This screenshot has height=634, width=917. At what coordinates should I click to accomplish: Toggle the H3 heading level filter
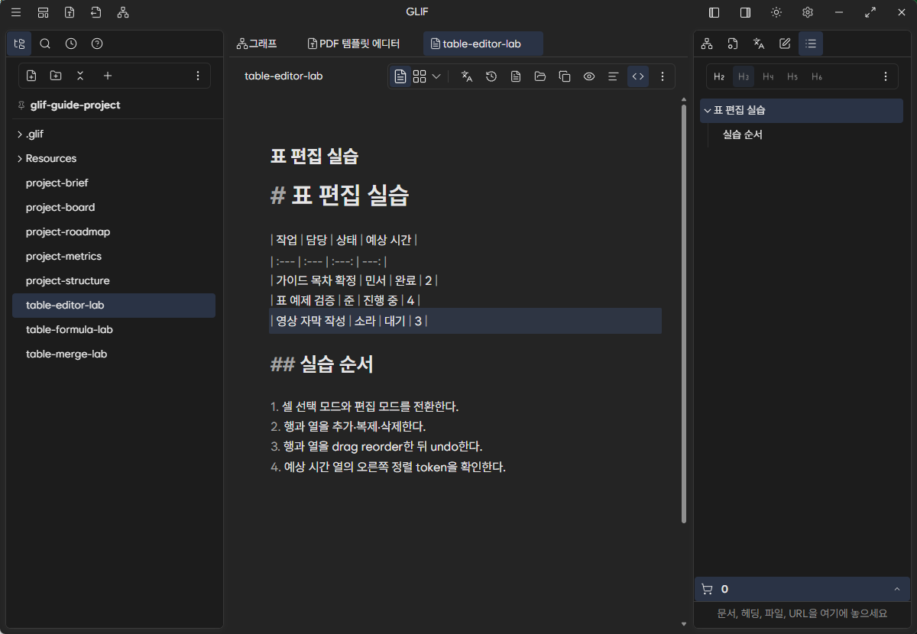coord(744,76)
